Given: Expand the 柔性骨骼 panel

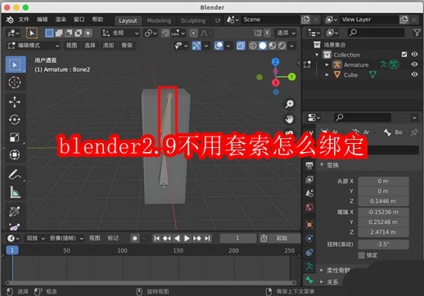Looking at the screenshot, I should click(x=322, y=270).
